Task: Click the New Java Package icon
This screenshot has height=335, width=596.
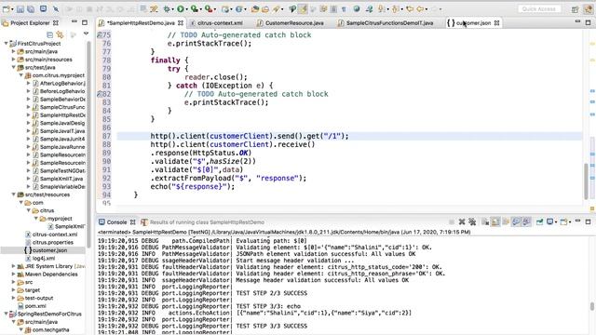Action: pyautogui.click(x=225, y=8)
